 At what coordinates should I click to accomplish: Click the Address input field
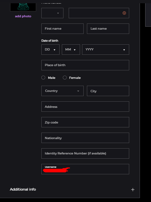pos(85,107)
